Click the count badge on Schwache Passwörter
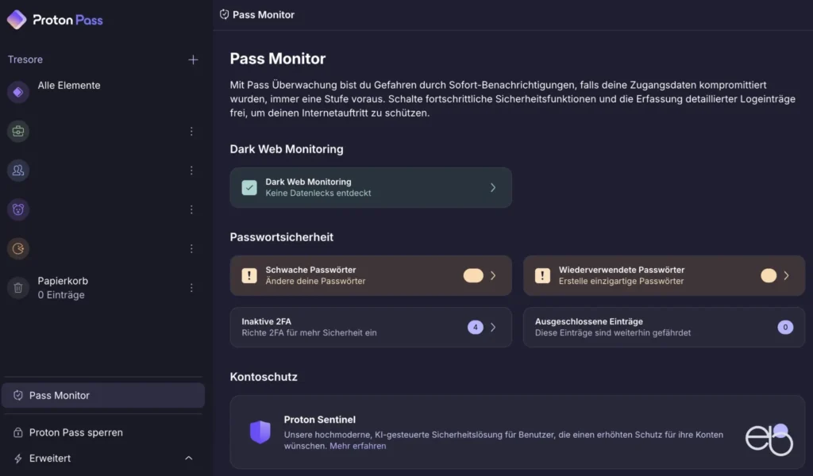 pos(473,275)
